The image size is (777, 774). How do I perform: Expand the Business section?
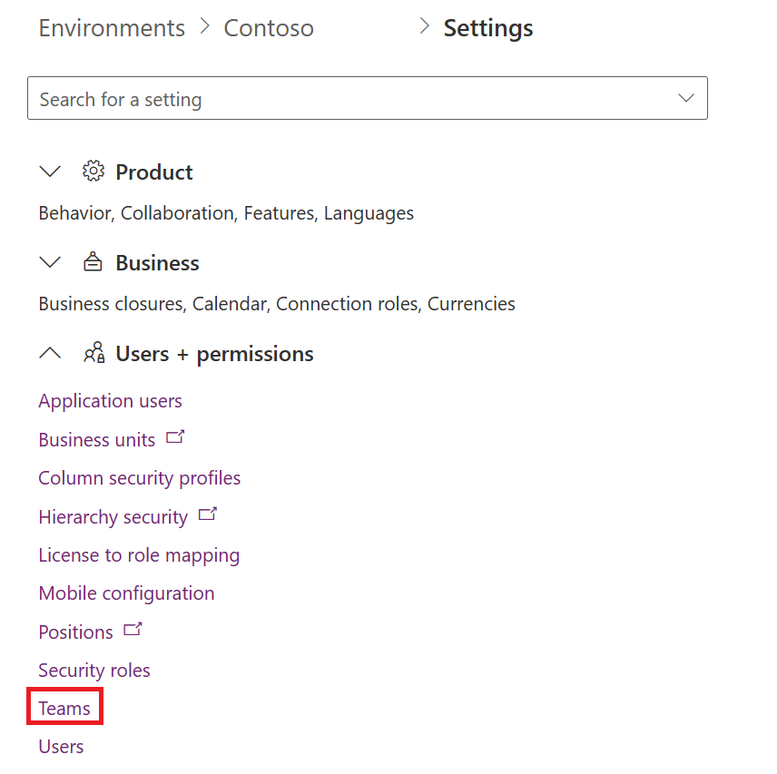pos(50,261)
